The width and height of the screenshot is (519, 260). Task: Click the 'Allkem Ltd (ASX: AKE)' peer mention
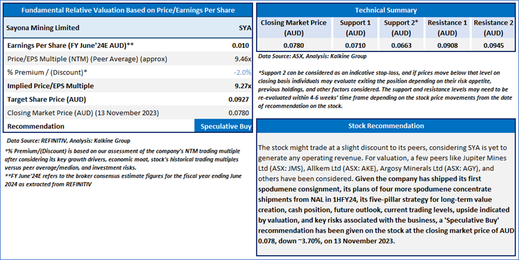342,168
